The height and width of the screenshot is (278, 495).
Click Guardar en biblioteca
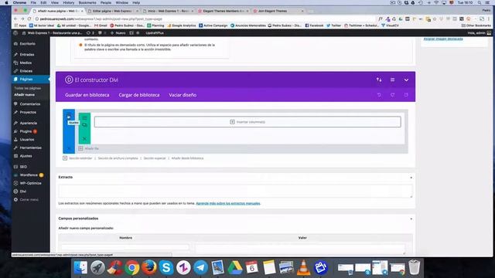pyautogui.click(x=87, y=95)
